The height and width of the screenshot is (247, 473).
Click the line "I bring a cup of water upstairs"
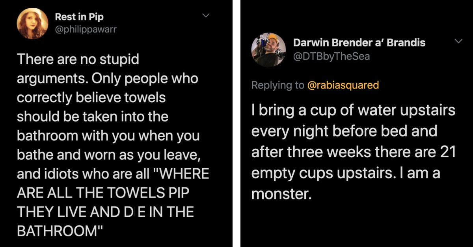pos(353,110)
